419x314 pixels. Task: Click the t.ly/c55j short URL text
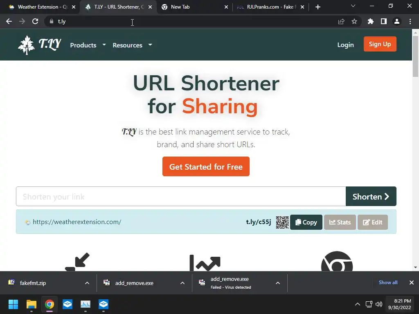[259, 222]
